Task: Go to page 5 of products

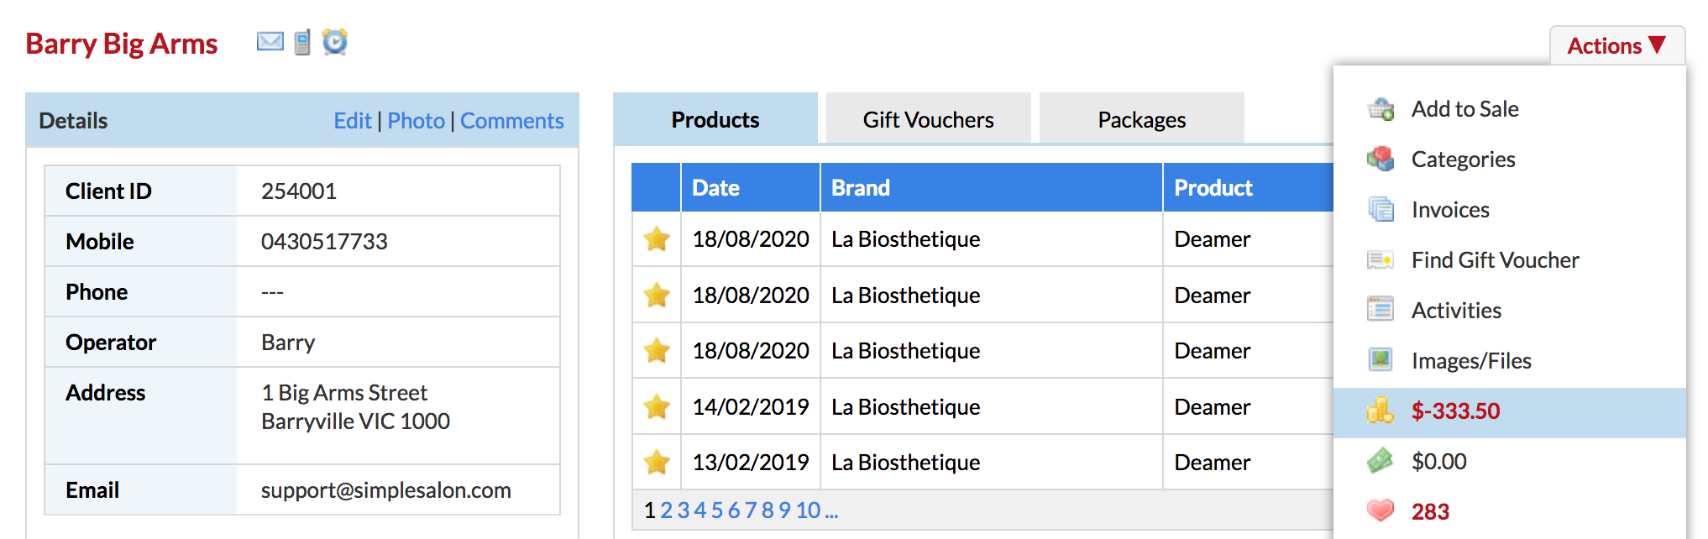Action: 717,510
